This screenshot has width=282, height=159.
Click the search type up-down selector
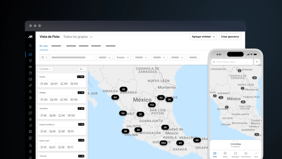pos(47,57)
